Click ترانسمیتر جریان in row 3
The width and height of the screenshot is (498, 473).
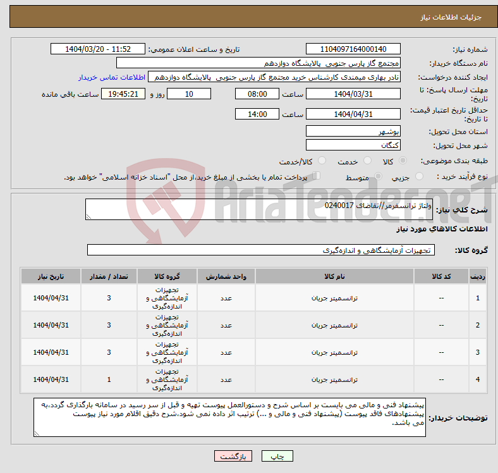[334, 352]
